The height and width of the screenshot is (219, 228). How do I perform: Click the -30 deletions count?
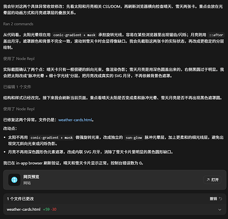point(54,210)
